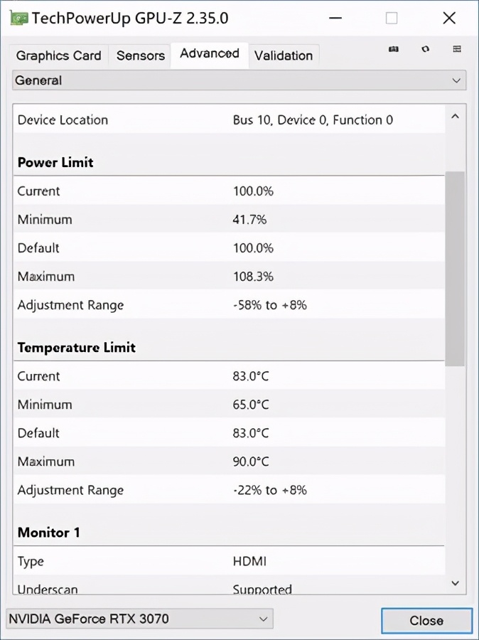Minimize the GPU-Z window
This screenshot has height=640, width=479.
coord(335,18)
